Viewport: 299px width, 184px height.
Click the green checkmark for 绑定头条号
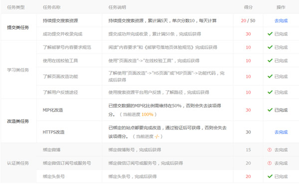tap(270, 177)
